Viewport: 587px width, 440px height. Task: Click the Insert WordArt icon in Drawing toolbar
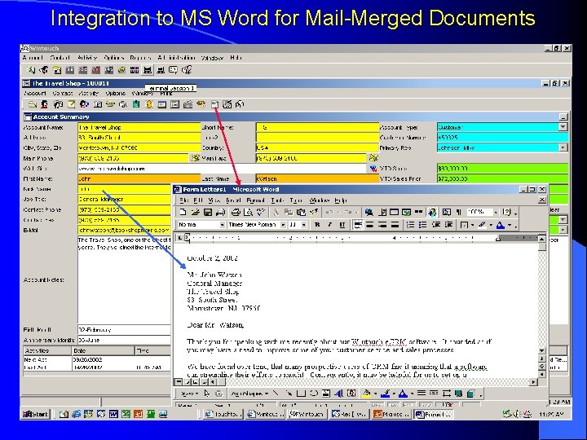[339, 394]
